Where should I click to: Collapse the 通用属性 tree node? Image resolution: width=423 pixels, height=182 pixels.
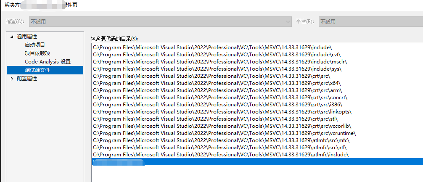coord(12,37)
